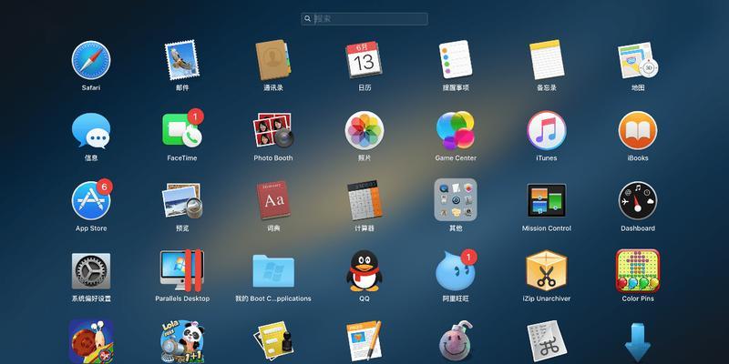Open the 信息 messages app

click(91, 130)
